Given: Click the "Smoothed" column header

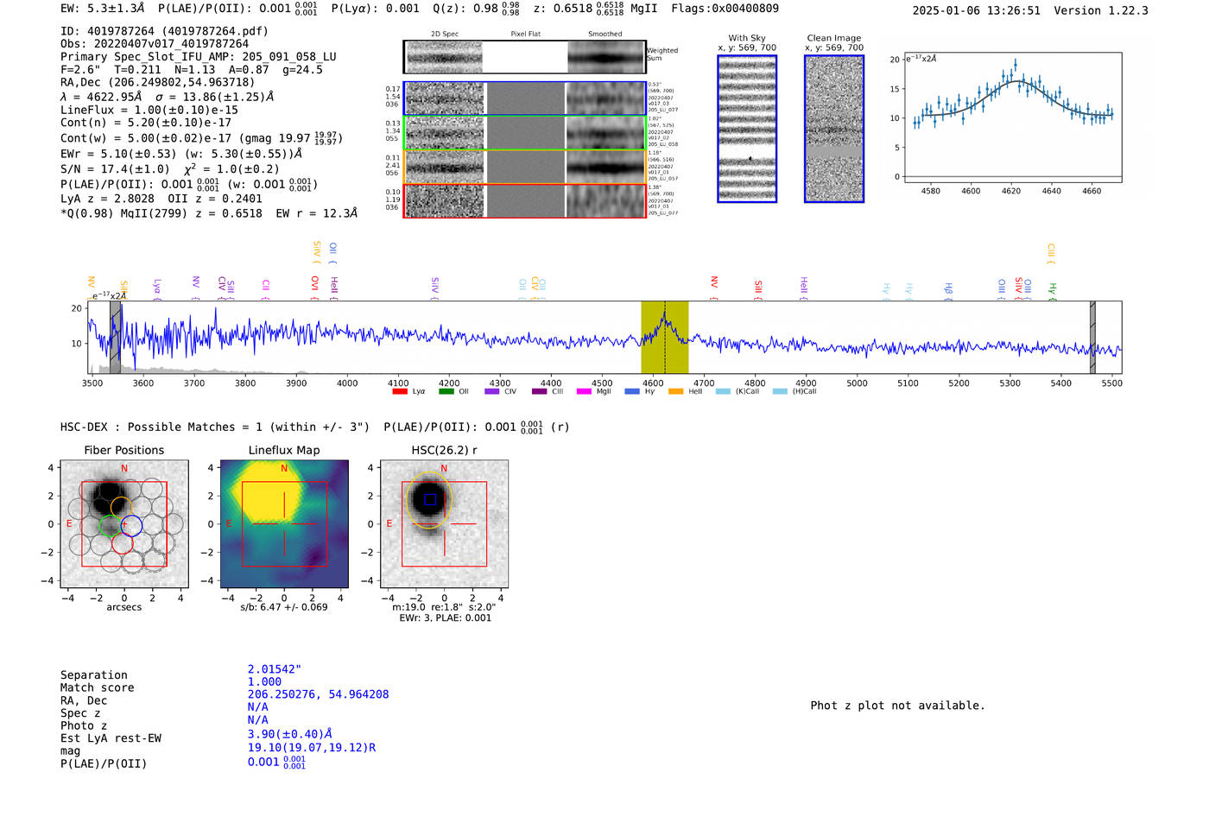Looking at the screenshot, I should point(605,34).
